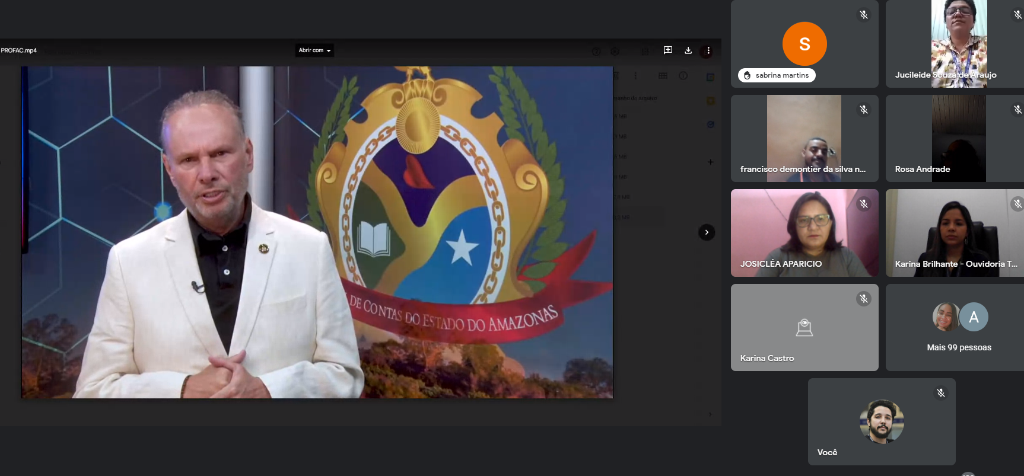Expand the 'Abrir com' dropdown
The height and width of the screenshot is (476, 1024).
pyautogui.click(x=314, y=50)
